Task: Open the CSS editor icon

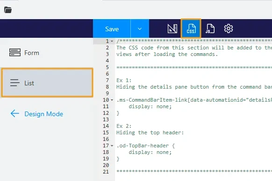Action: 191,28
